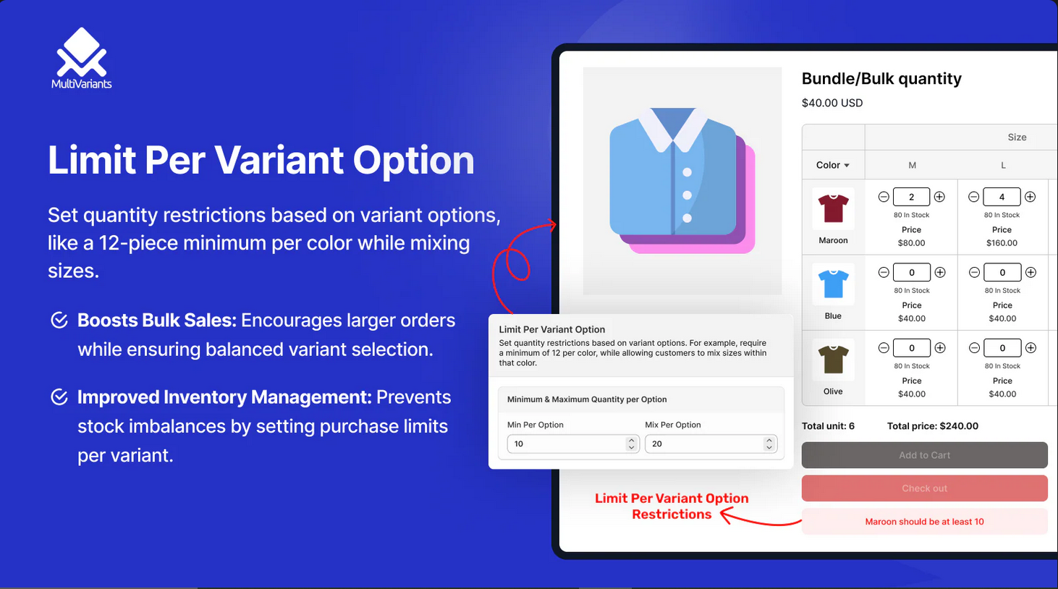Decrease Blue size M quantity
Viewport: 1058px width, 589px height.
click(884, 272)
